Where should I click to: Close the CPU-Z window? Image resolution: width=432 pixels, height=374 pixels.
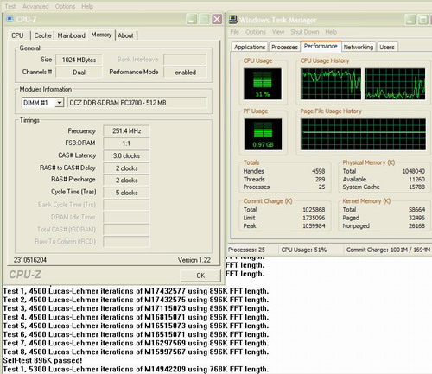pyautogui.click(x=217, y=19)
